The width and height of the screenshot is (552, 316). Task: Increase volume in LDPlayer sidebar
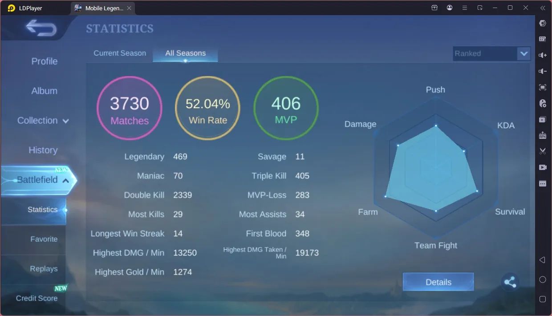(542, 55)
